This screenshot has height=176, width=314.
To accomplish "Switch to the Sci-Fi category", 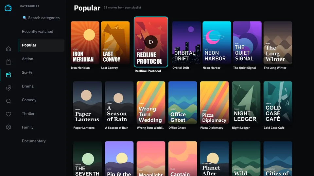I will point(42,73).
